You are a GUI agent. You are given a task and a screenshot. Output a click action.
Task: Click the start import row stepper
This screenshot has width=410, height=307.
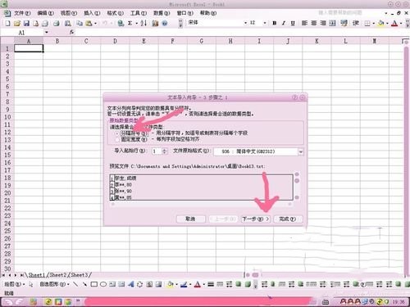(x=165, y=151)
